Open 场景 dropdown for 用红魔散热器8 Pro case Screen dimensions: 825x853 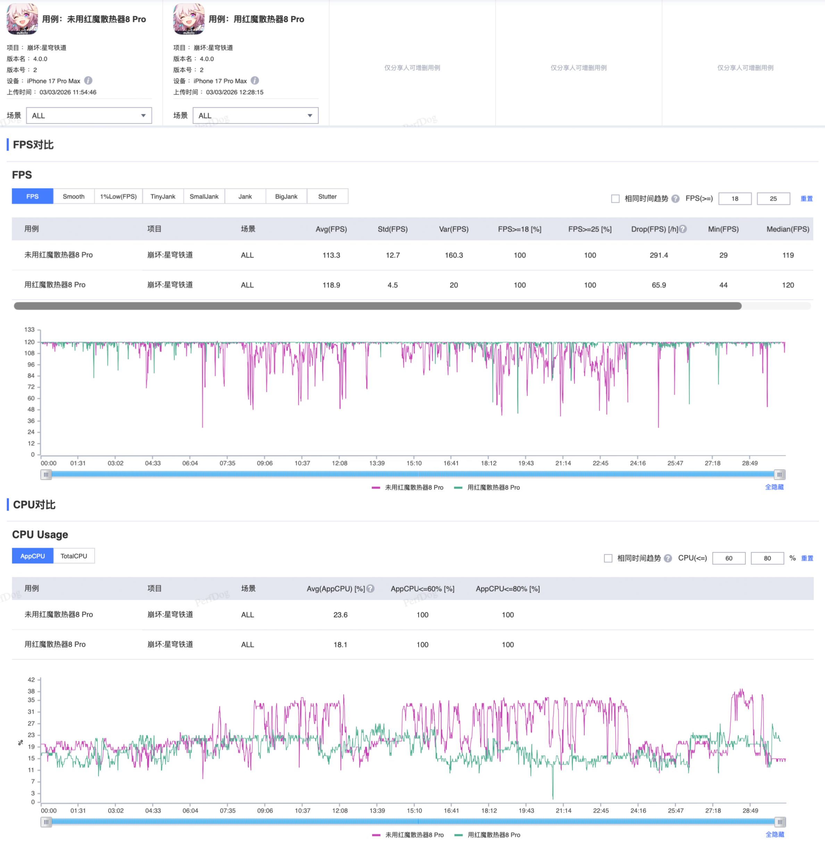(x=256, y=115)
